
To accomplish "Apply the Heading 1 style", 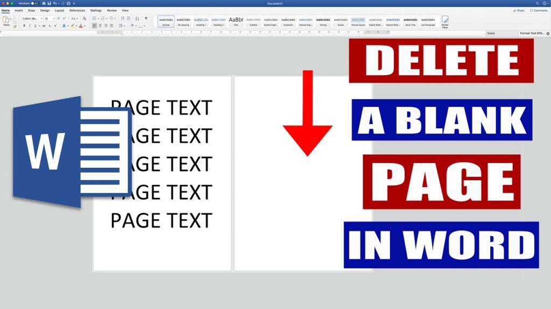I will tap(201, 21).
